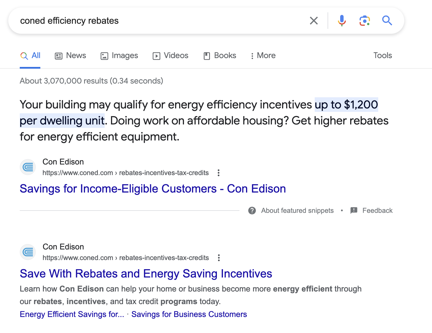Clear the search query with the X icon

point(314,21)
